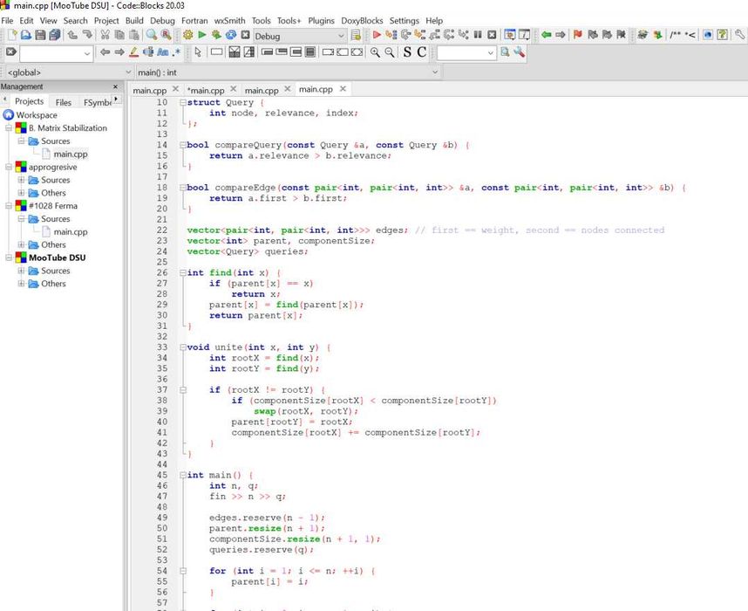The image size is (748, 611).
Task: Click the Zoom in magnifier icon
Action: pos(373,52)
